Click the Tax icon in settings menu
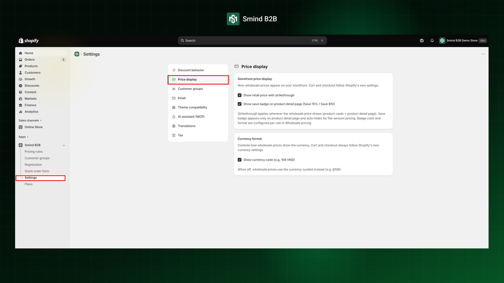The width and height of the screenshot is (504, 283). [174, 136]
